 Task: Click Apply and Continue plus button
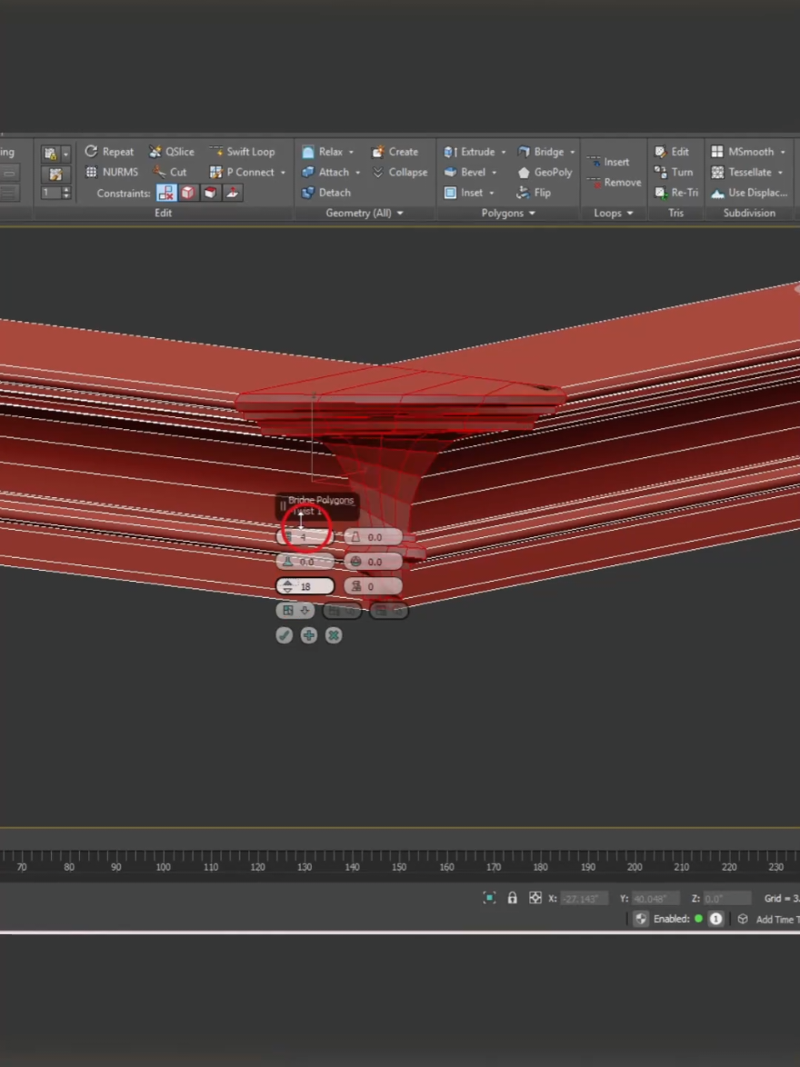pos(309,635)
